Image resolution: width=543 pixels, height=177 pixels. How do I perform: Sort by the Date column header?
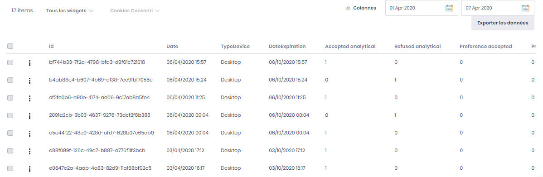point(172,46)
